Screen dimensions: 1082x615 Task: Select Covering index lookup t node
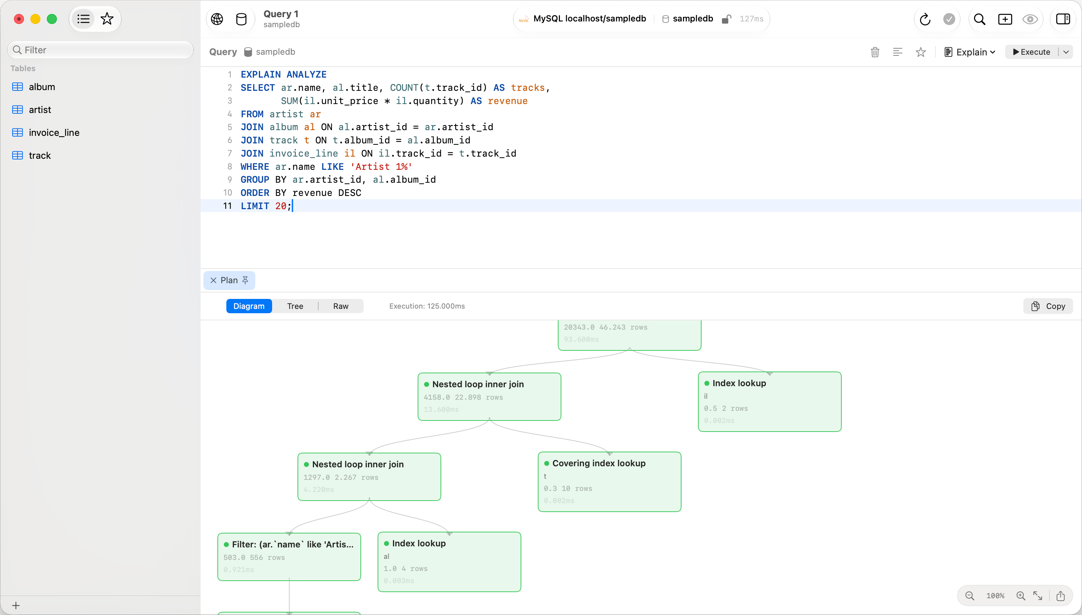pyautogui.click(x=609, y=482)
